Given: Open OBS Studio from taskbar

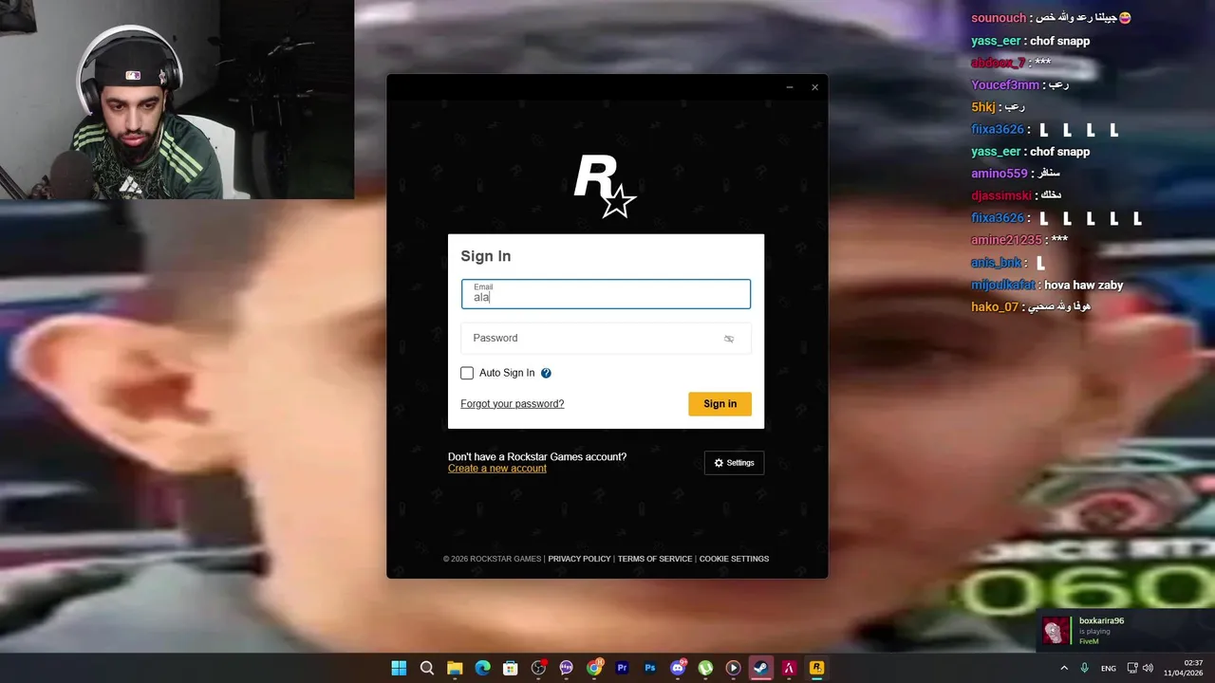Looking at the screenshot, I should tap(538, 668).
